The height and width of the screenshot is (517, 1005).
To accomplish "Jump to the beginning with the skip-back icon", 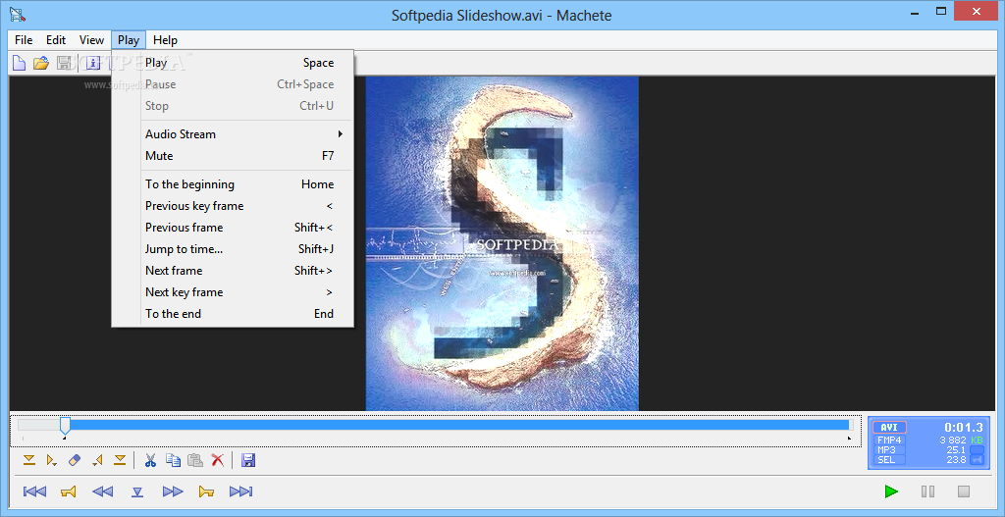I will point(34,491).
